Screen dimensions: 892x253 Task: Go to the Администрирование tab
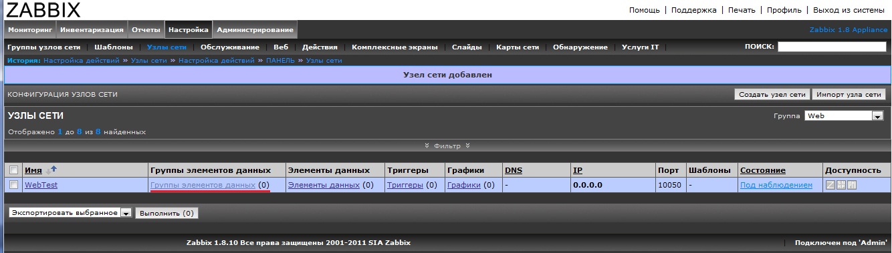click(255, 30)
